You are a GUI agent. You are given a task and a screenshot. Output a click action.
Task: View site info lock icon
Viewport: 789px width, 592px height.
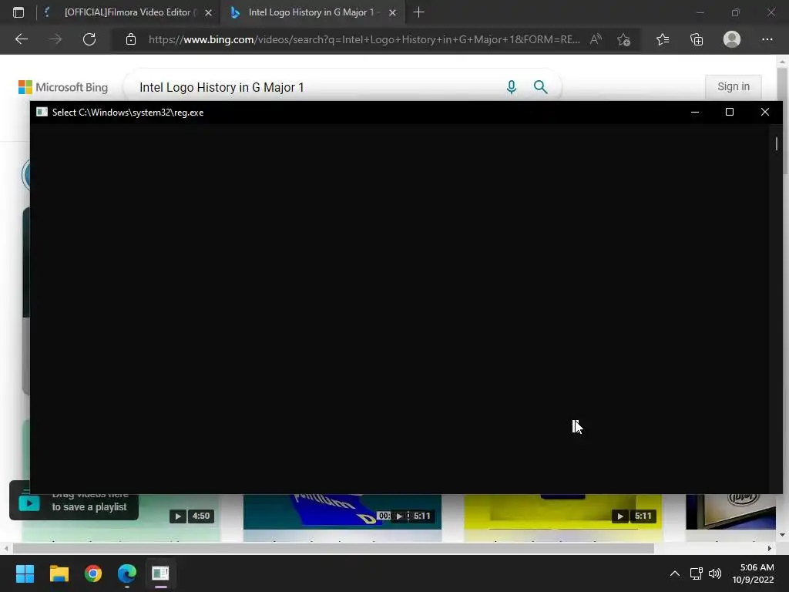pyautogui.click(x=131, y=39)
